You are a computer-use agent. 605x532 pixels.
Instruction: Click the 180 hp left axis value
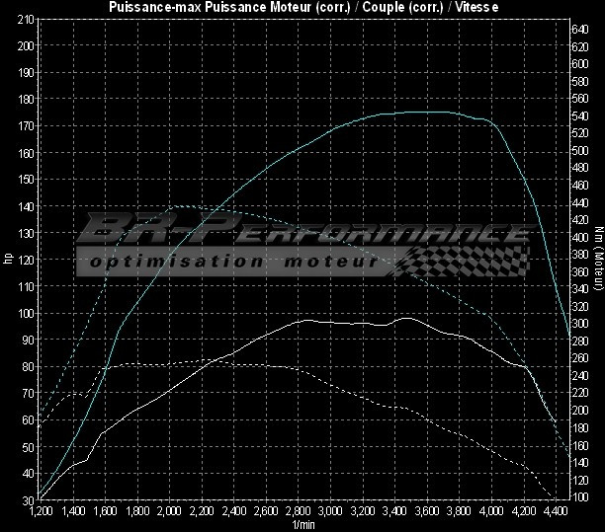click(26, 99)
